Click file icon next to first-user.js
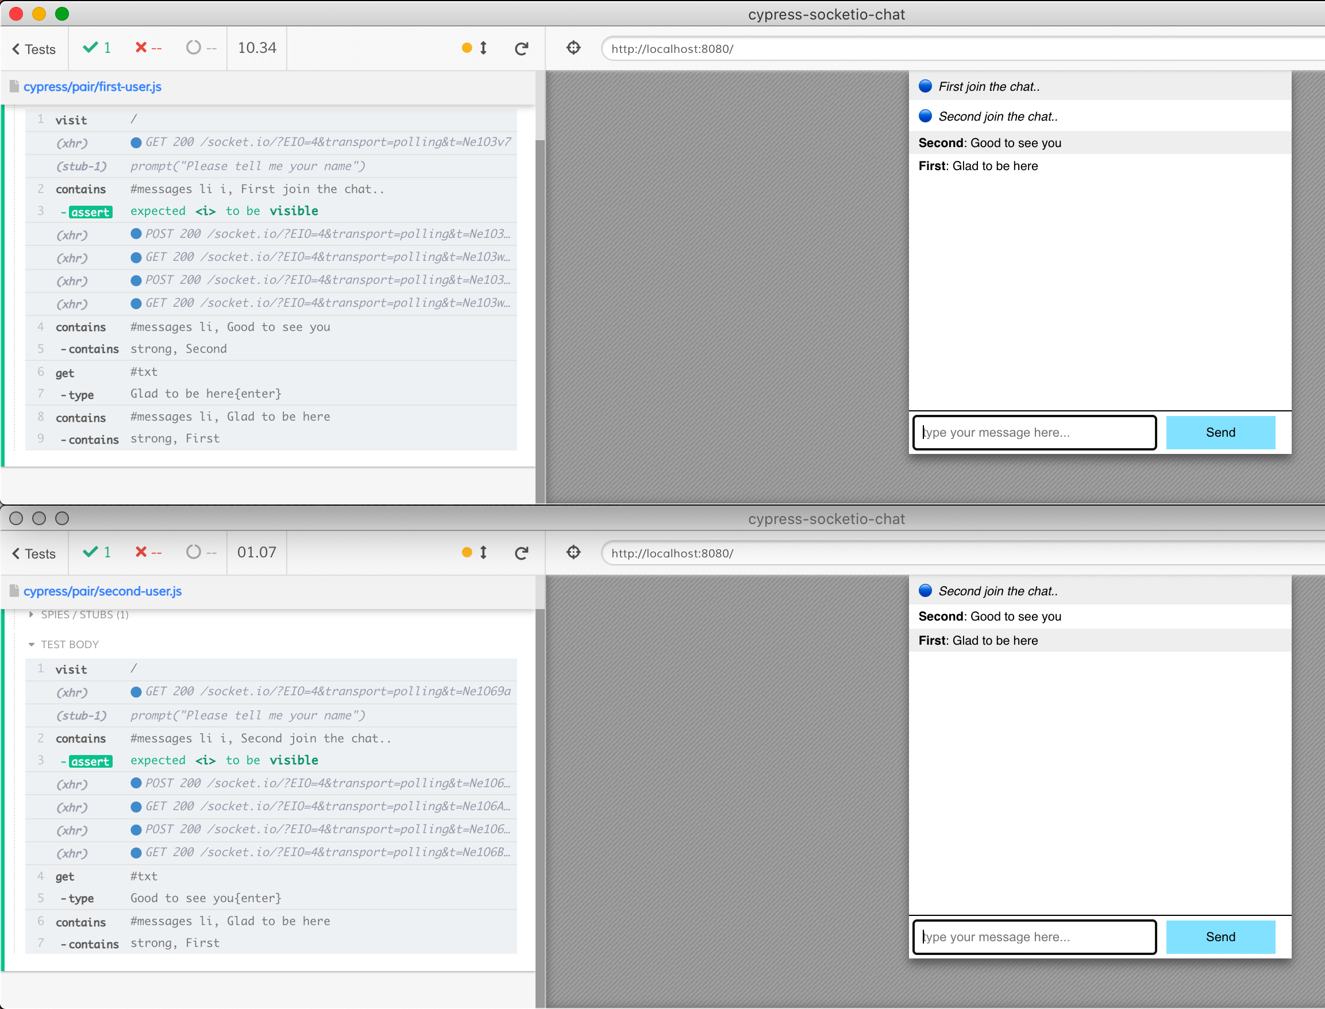 coord(14,87)
